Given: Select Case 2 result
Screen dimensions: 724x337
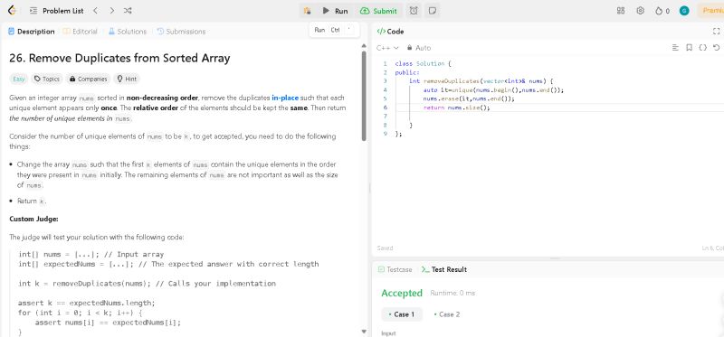Looking at the screenshot, I should tap(447, 314).
